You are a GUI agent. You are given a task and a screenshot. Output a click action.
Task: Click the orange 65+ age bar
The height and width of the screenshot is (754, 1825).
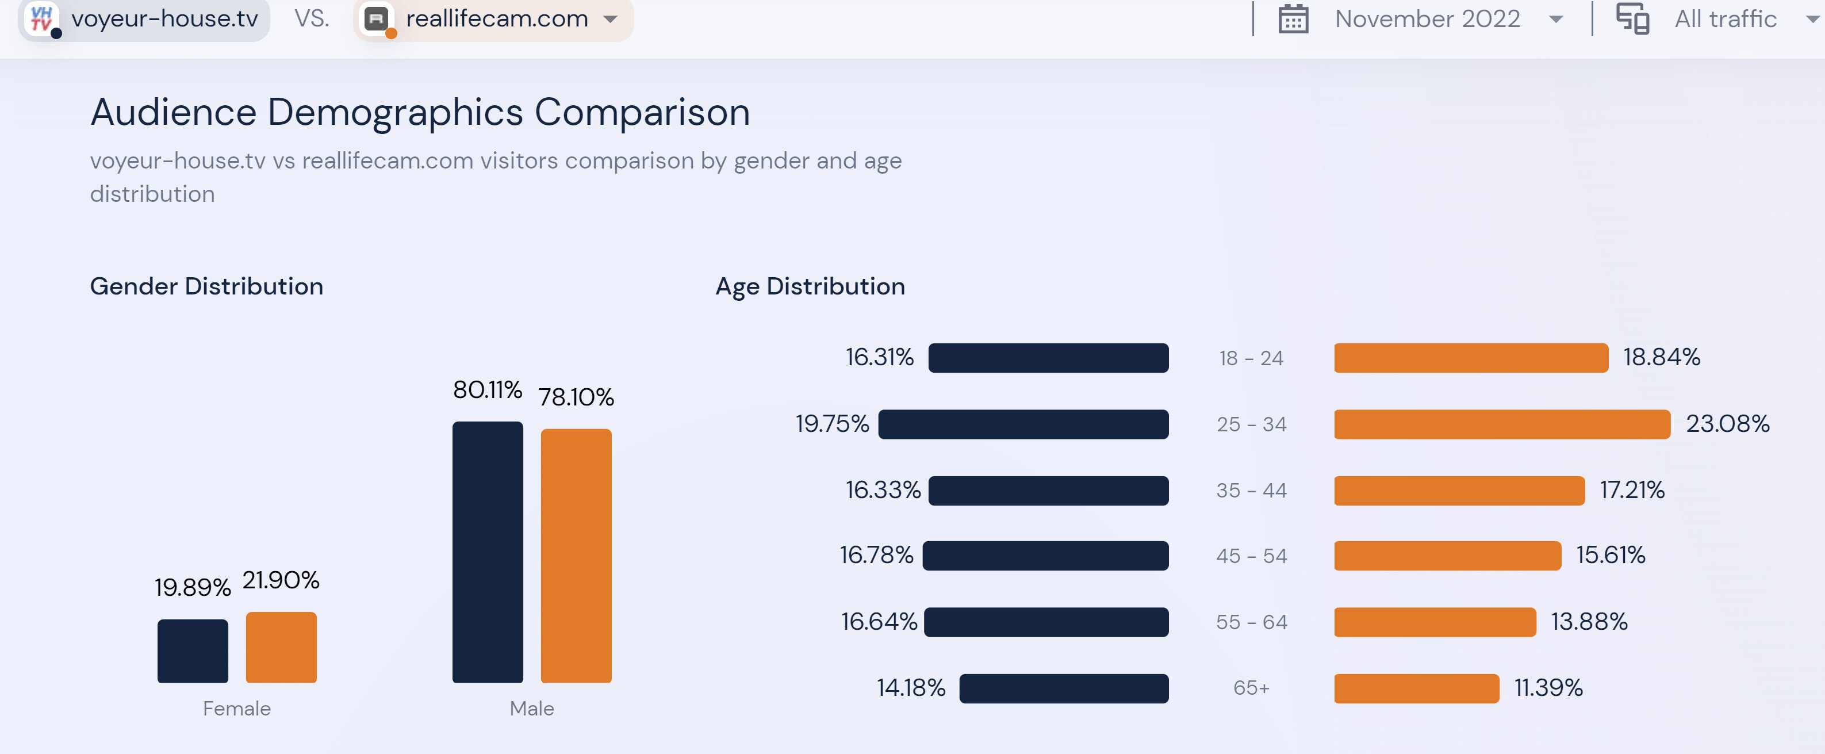coord(1416,688)
